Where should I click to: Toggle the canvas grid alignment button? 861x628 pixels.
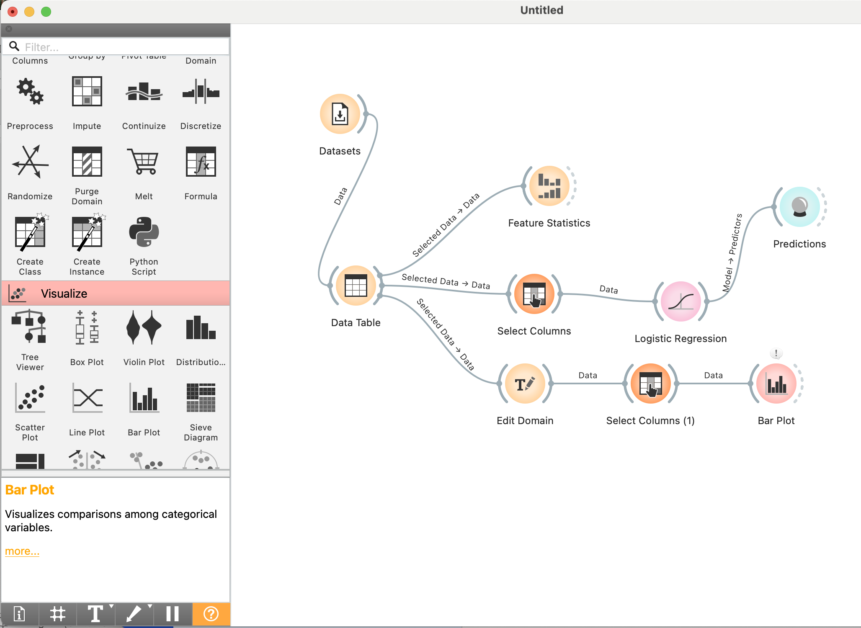tap(58, 614)
